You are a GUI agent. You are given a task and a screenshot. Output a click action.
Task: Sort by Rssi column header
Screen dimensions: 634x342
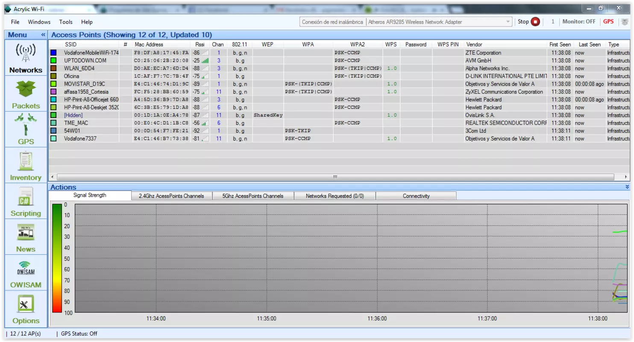click(200, 44)
